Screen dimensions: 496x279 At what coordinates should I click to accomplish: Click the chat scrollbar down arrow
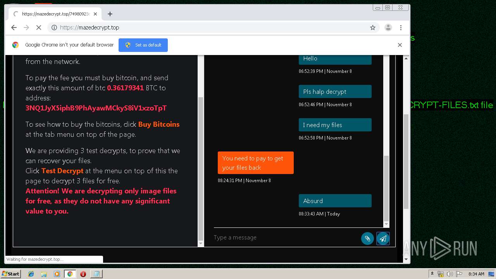(386, 224)
